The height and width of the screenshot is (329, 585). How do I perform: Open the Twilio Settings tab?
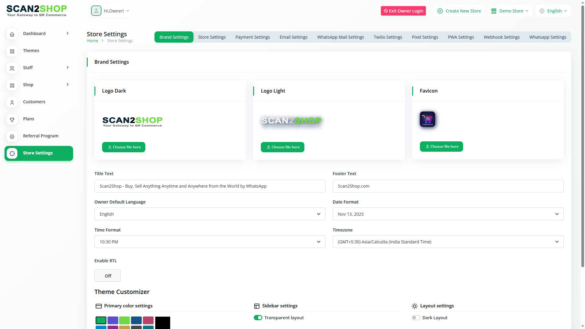[x=388, y=37]
